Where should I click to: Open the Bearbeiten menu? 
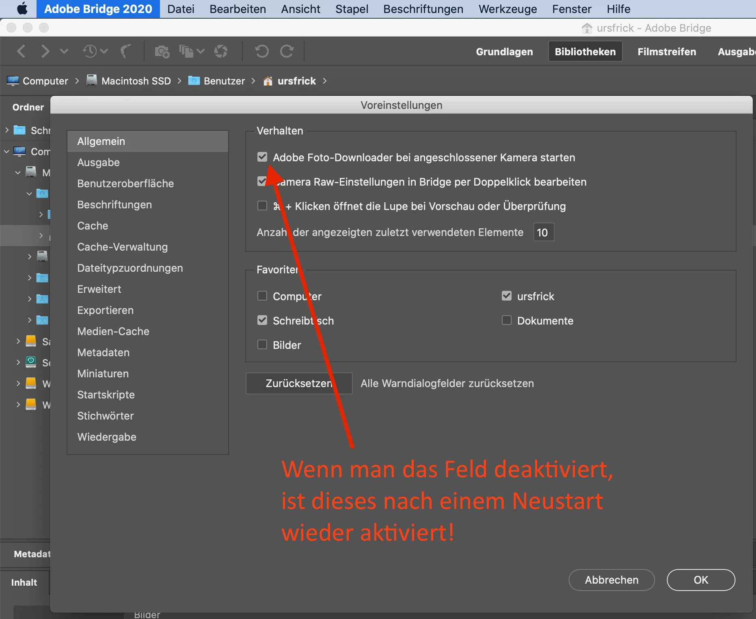pyautogui.click(x=238, y=9)
